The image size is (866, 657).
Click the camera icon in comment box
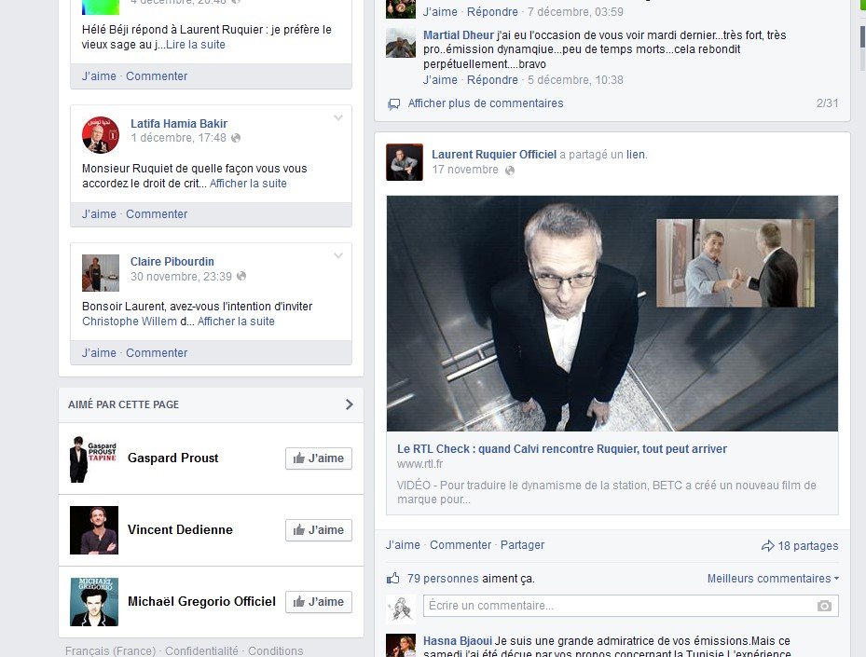coord(824,606)
